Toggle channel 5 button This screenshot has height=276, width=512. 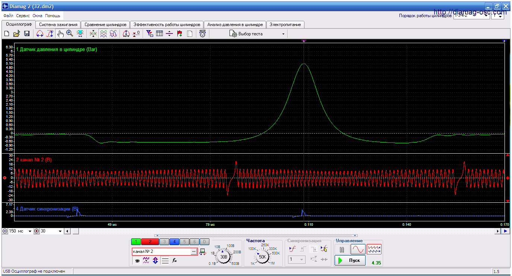(x=184, y=242)
